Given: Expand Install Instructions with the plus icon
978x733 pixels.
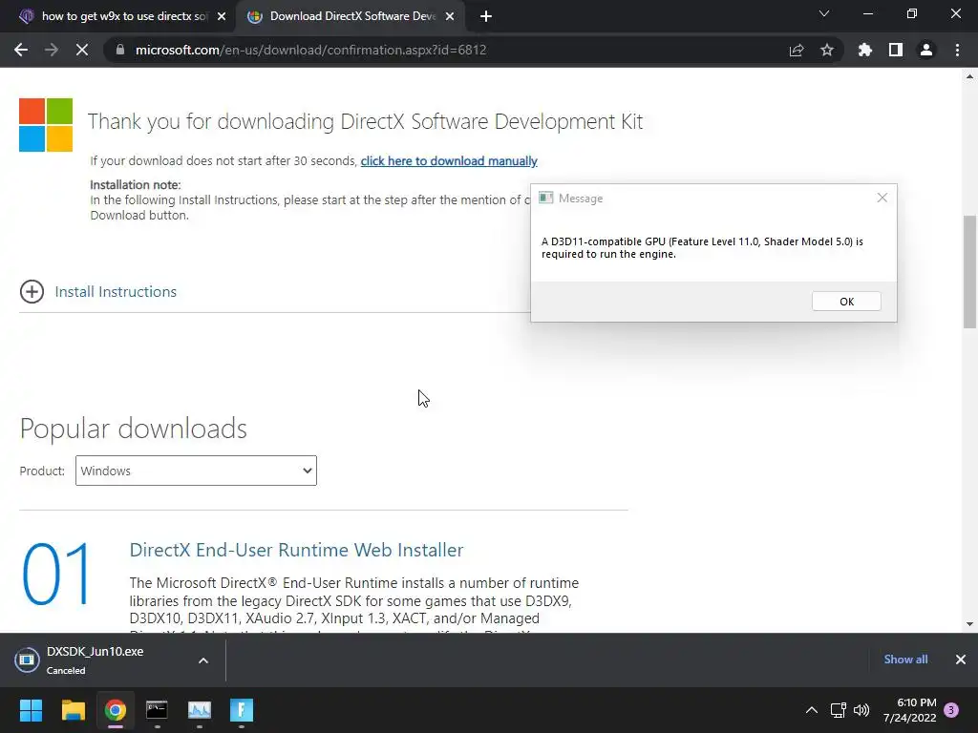Looking at the screenshot, I should (x=32, y=291).
